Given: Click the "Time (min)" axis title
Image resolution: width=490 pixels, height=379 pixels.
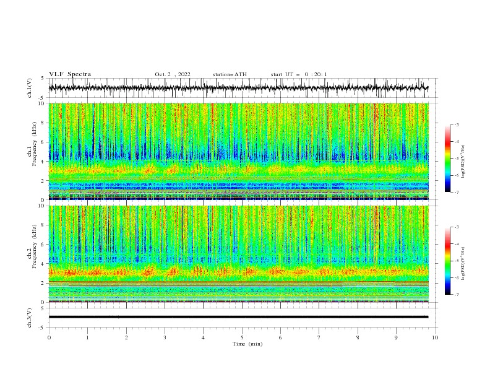Looking at the screenshot, I should coord(247,344).
